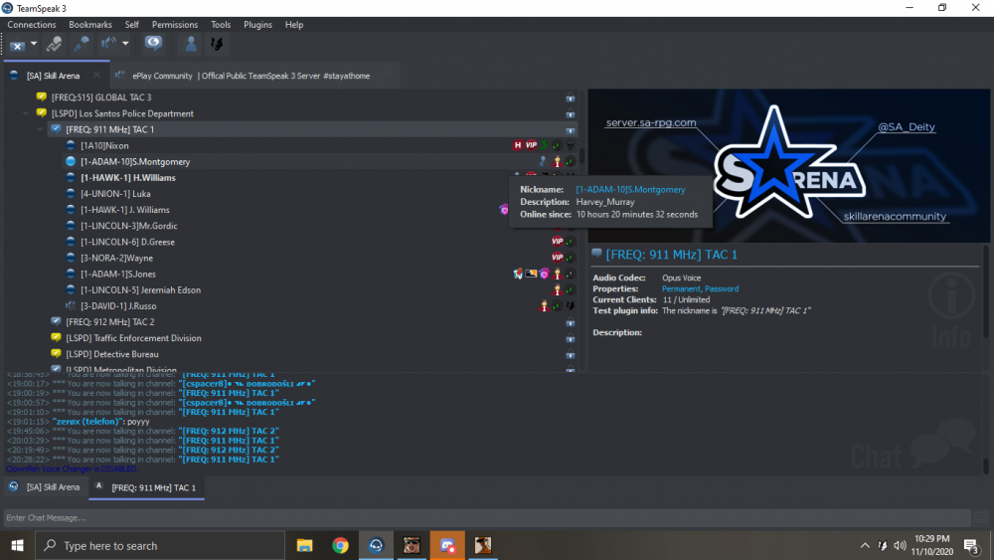Open the mute speakers dropdown arrow
994x560 pixels.
coord(125,44)
